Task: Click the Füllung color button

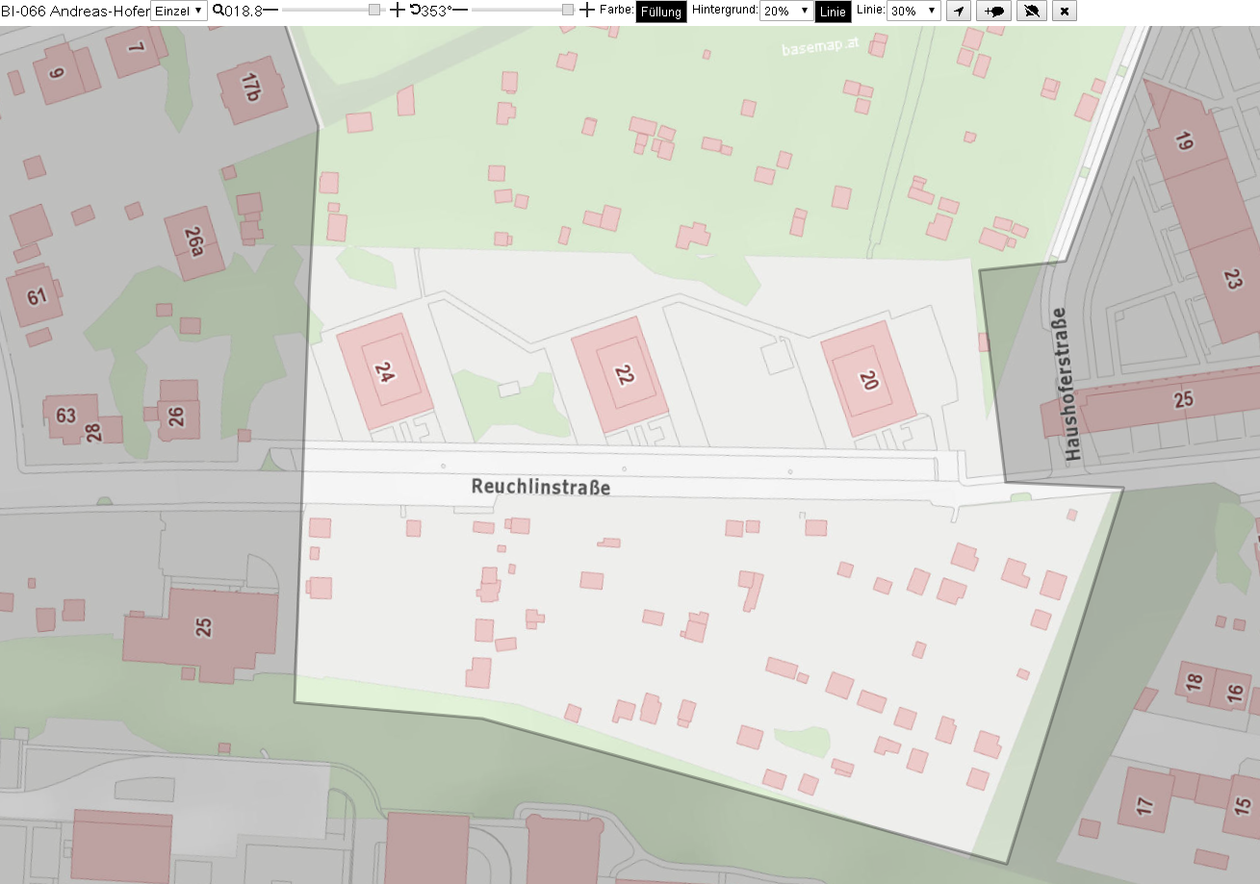Action: 661,12
